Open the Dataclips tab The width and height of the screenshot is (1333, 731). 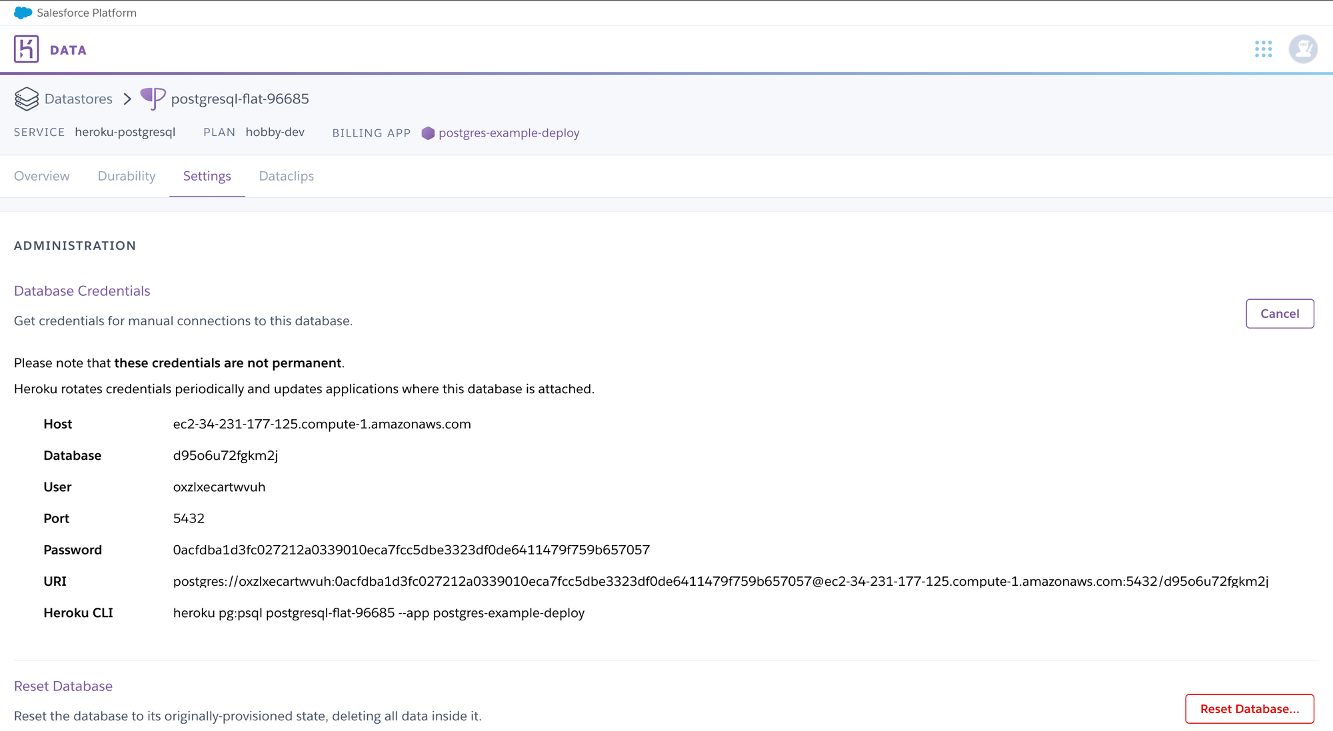287,176
